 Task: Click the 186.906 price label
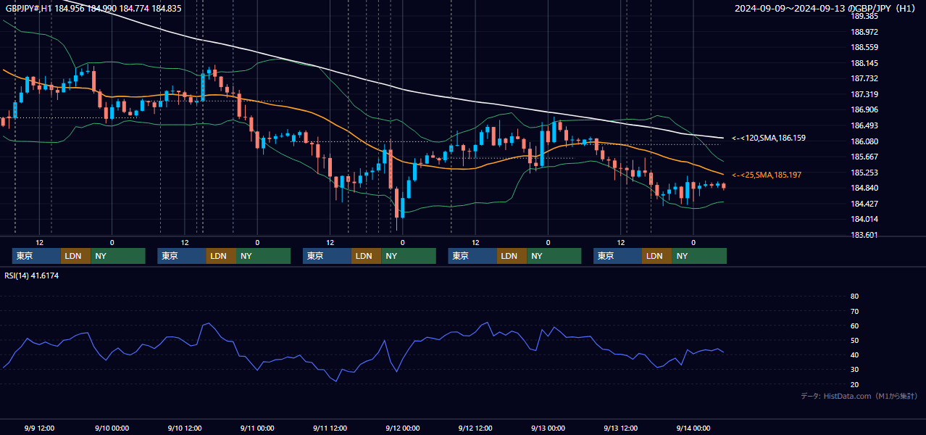click(864, 109)
